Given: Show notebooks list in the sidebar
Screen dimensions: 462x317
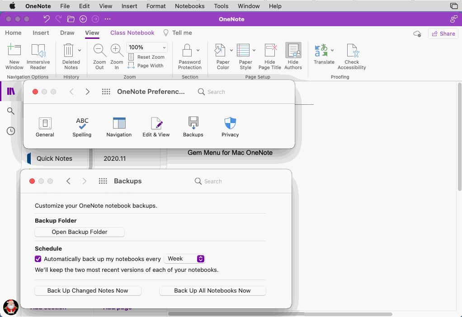Looking at the screenshot, I should (11, 91).
